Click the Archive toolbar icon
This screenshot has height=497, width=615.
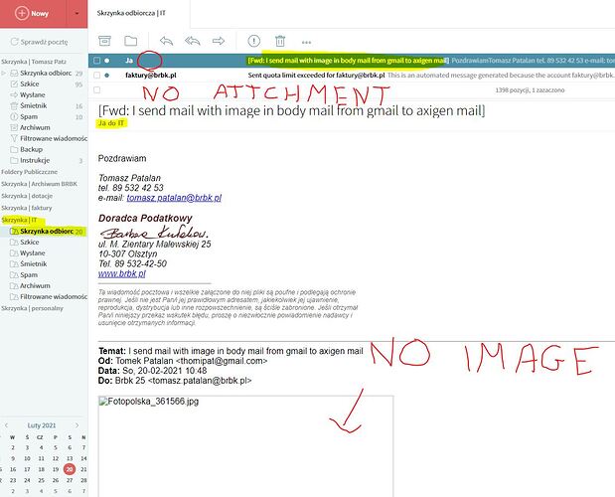pyautogui.click(x=104, y=41)
